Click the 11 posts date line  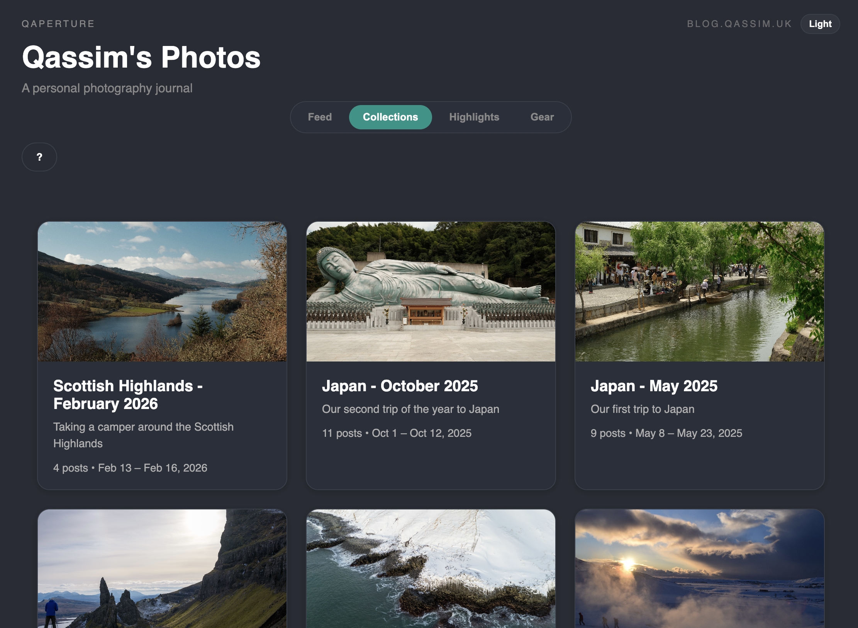[x=397, y=433]
